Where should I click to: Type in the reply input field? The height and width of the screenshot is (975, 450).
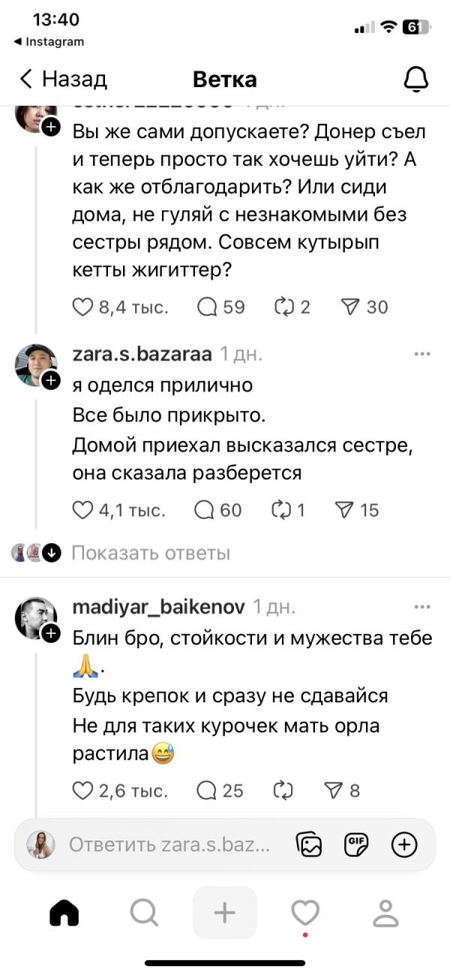click(169, 845)
